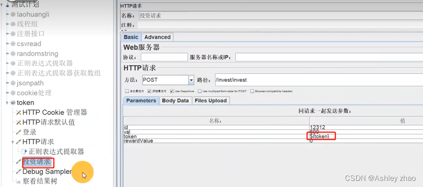
Task: Click the gear icon next to jsonpath
Action: tap(13, 83)
